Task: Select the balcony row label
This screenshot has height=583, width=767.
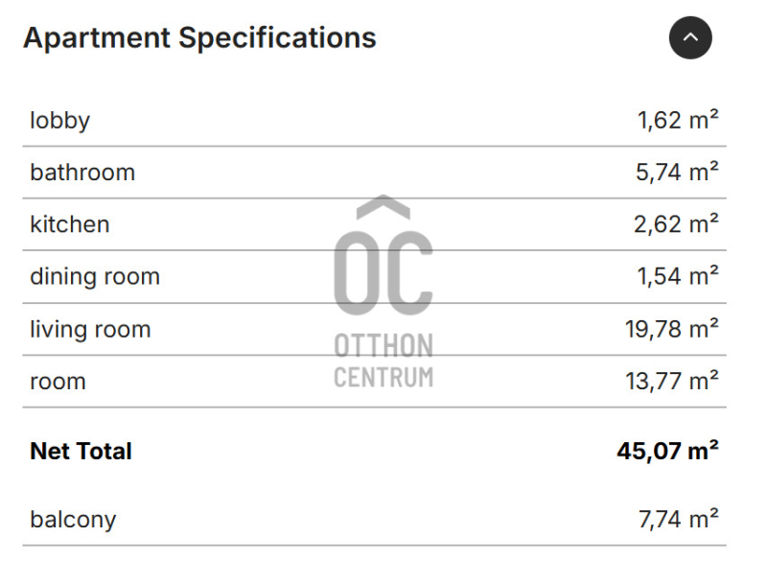Action: [74, 520]
